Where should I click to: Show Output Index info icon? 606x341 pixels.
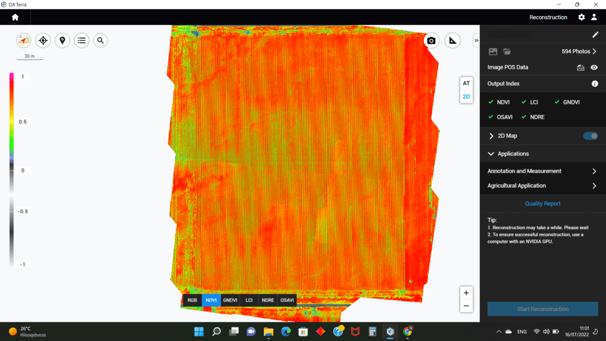(595, 84)
